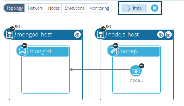Click the security group icon on nodejs_host
Viewport: 184px width, 106px height.
[160, 35]
